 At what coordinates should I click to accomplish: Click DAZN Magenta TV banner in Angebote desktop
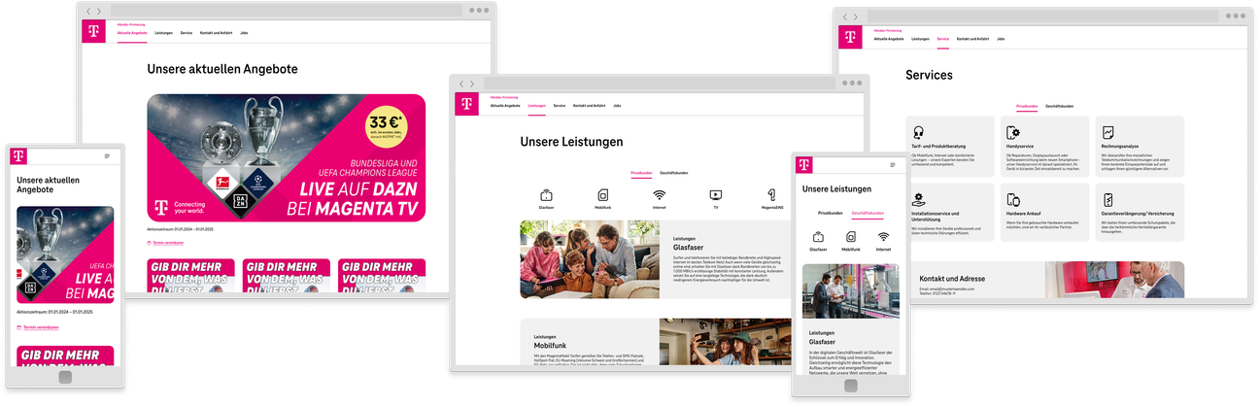287,158
